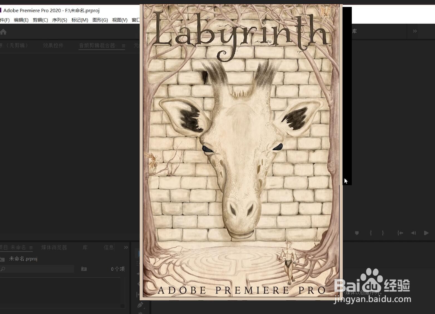Switch to the 信息 tab
Viewport: 435px width, 314px height.
109,248
